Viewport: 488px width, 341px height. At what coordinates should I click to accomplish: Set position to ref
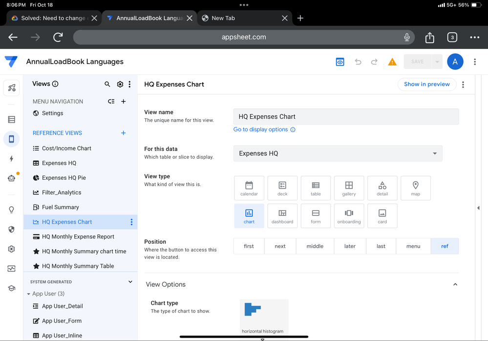click(445, 246)
